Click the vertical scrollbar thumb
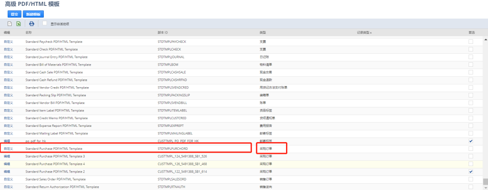This screenshot has height=190, width=488. point(485,181)
